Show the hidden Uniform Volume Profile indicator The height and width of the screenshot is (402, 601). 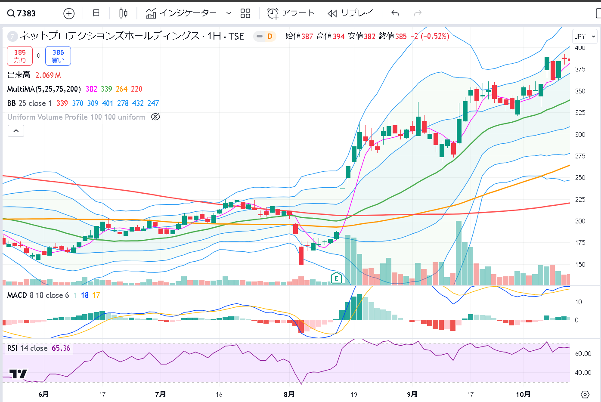(155, 117)
